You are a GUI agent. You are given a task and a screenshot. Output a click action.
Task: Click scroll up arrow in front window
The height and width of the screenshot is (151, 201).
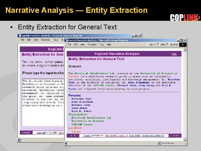(185, 49)
